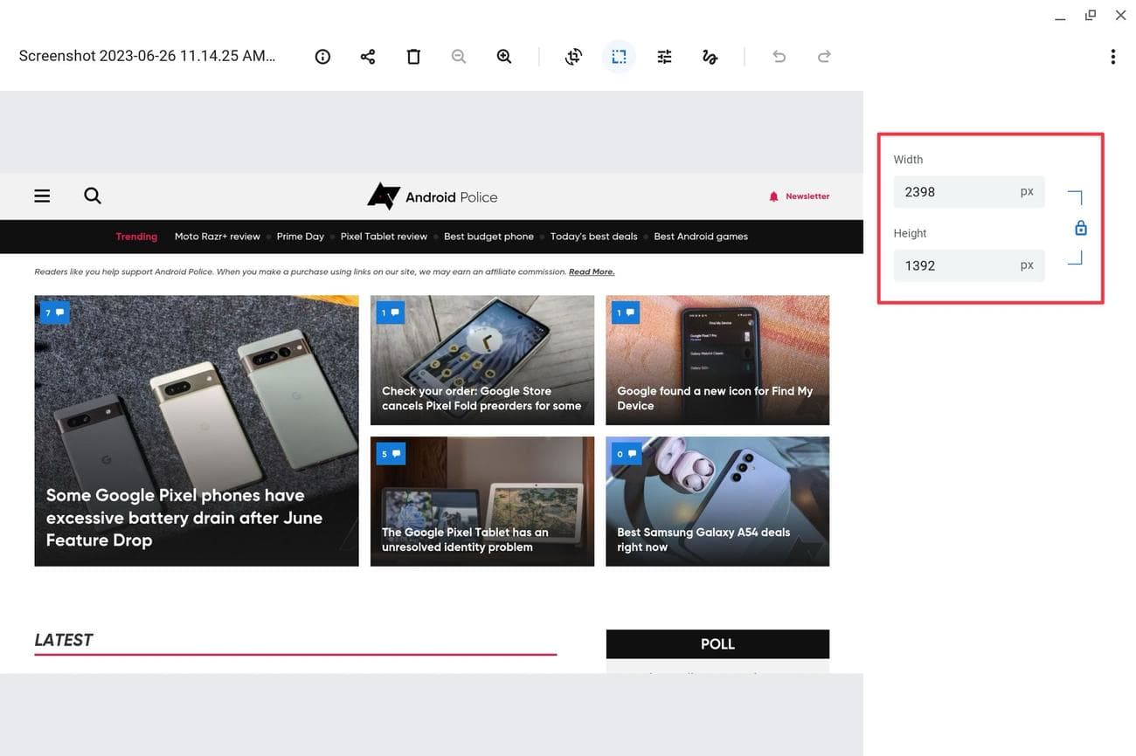Open the hamburger menu on the webpage

41,196
